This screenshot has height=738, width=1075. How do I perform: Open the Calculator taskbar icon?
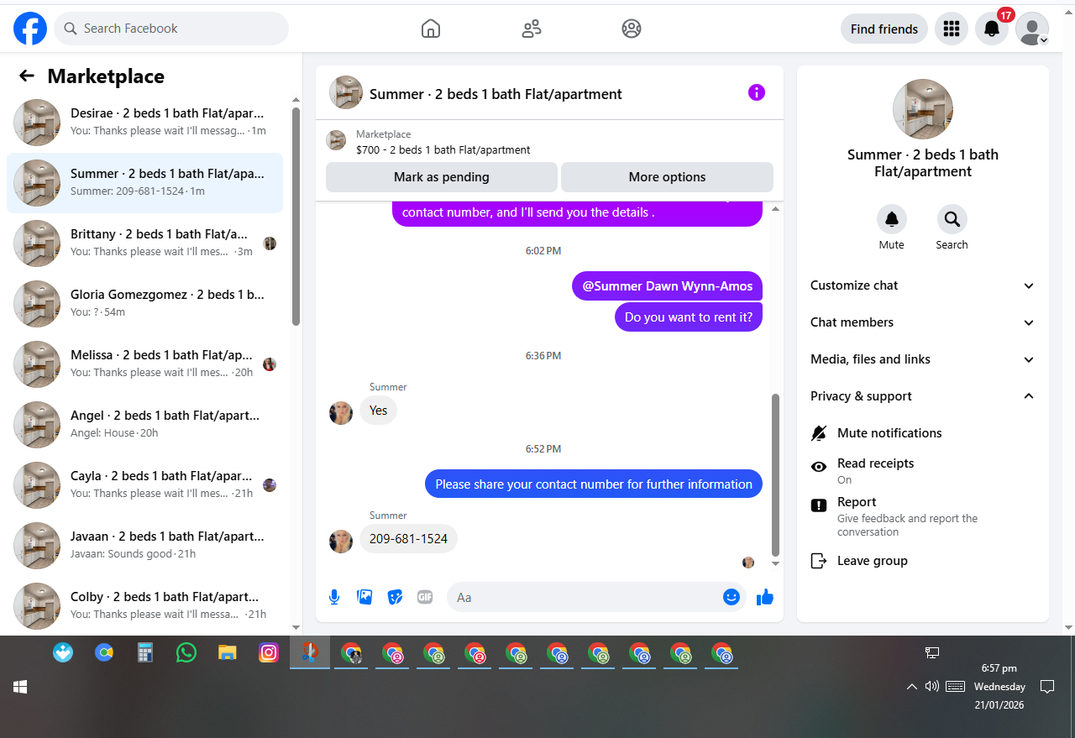tap(145, 652)
